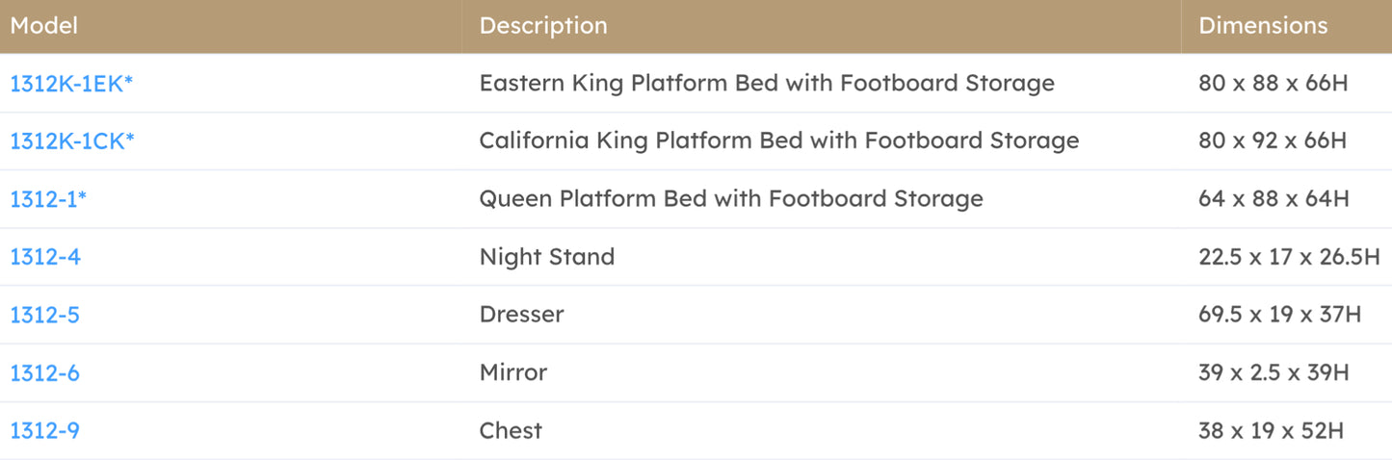Open the 1312-6 model link

point(44,372)
